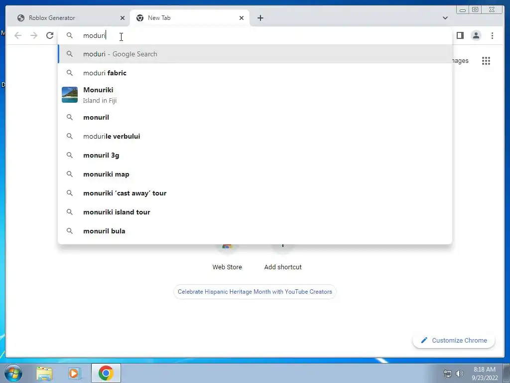Click in the address bar text 'moduri'

(x=94, y=35)
